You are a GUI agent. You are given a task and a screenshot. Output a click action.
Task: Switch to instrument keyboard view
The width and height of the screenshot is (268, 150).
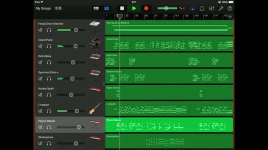[96, 8]
